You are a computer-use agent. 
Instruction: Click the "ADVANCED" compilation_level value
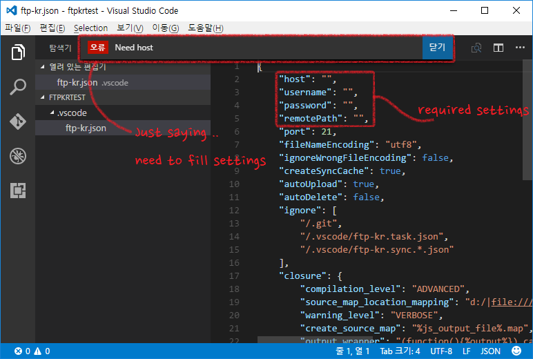[438, 289]
